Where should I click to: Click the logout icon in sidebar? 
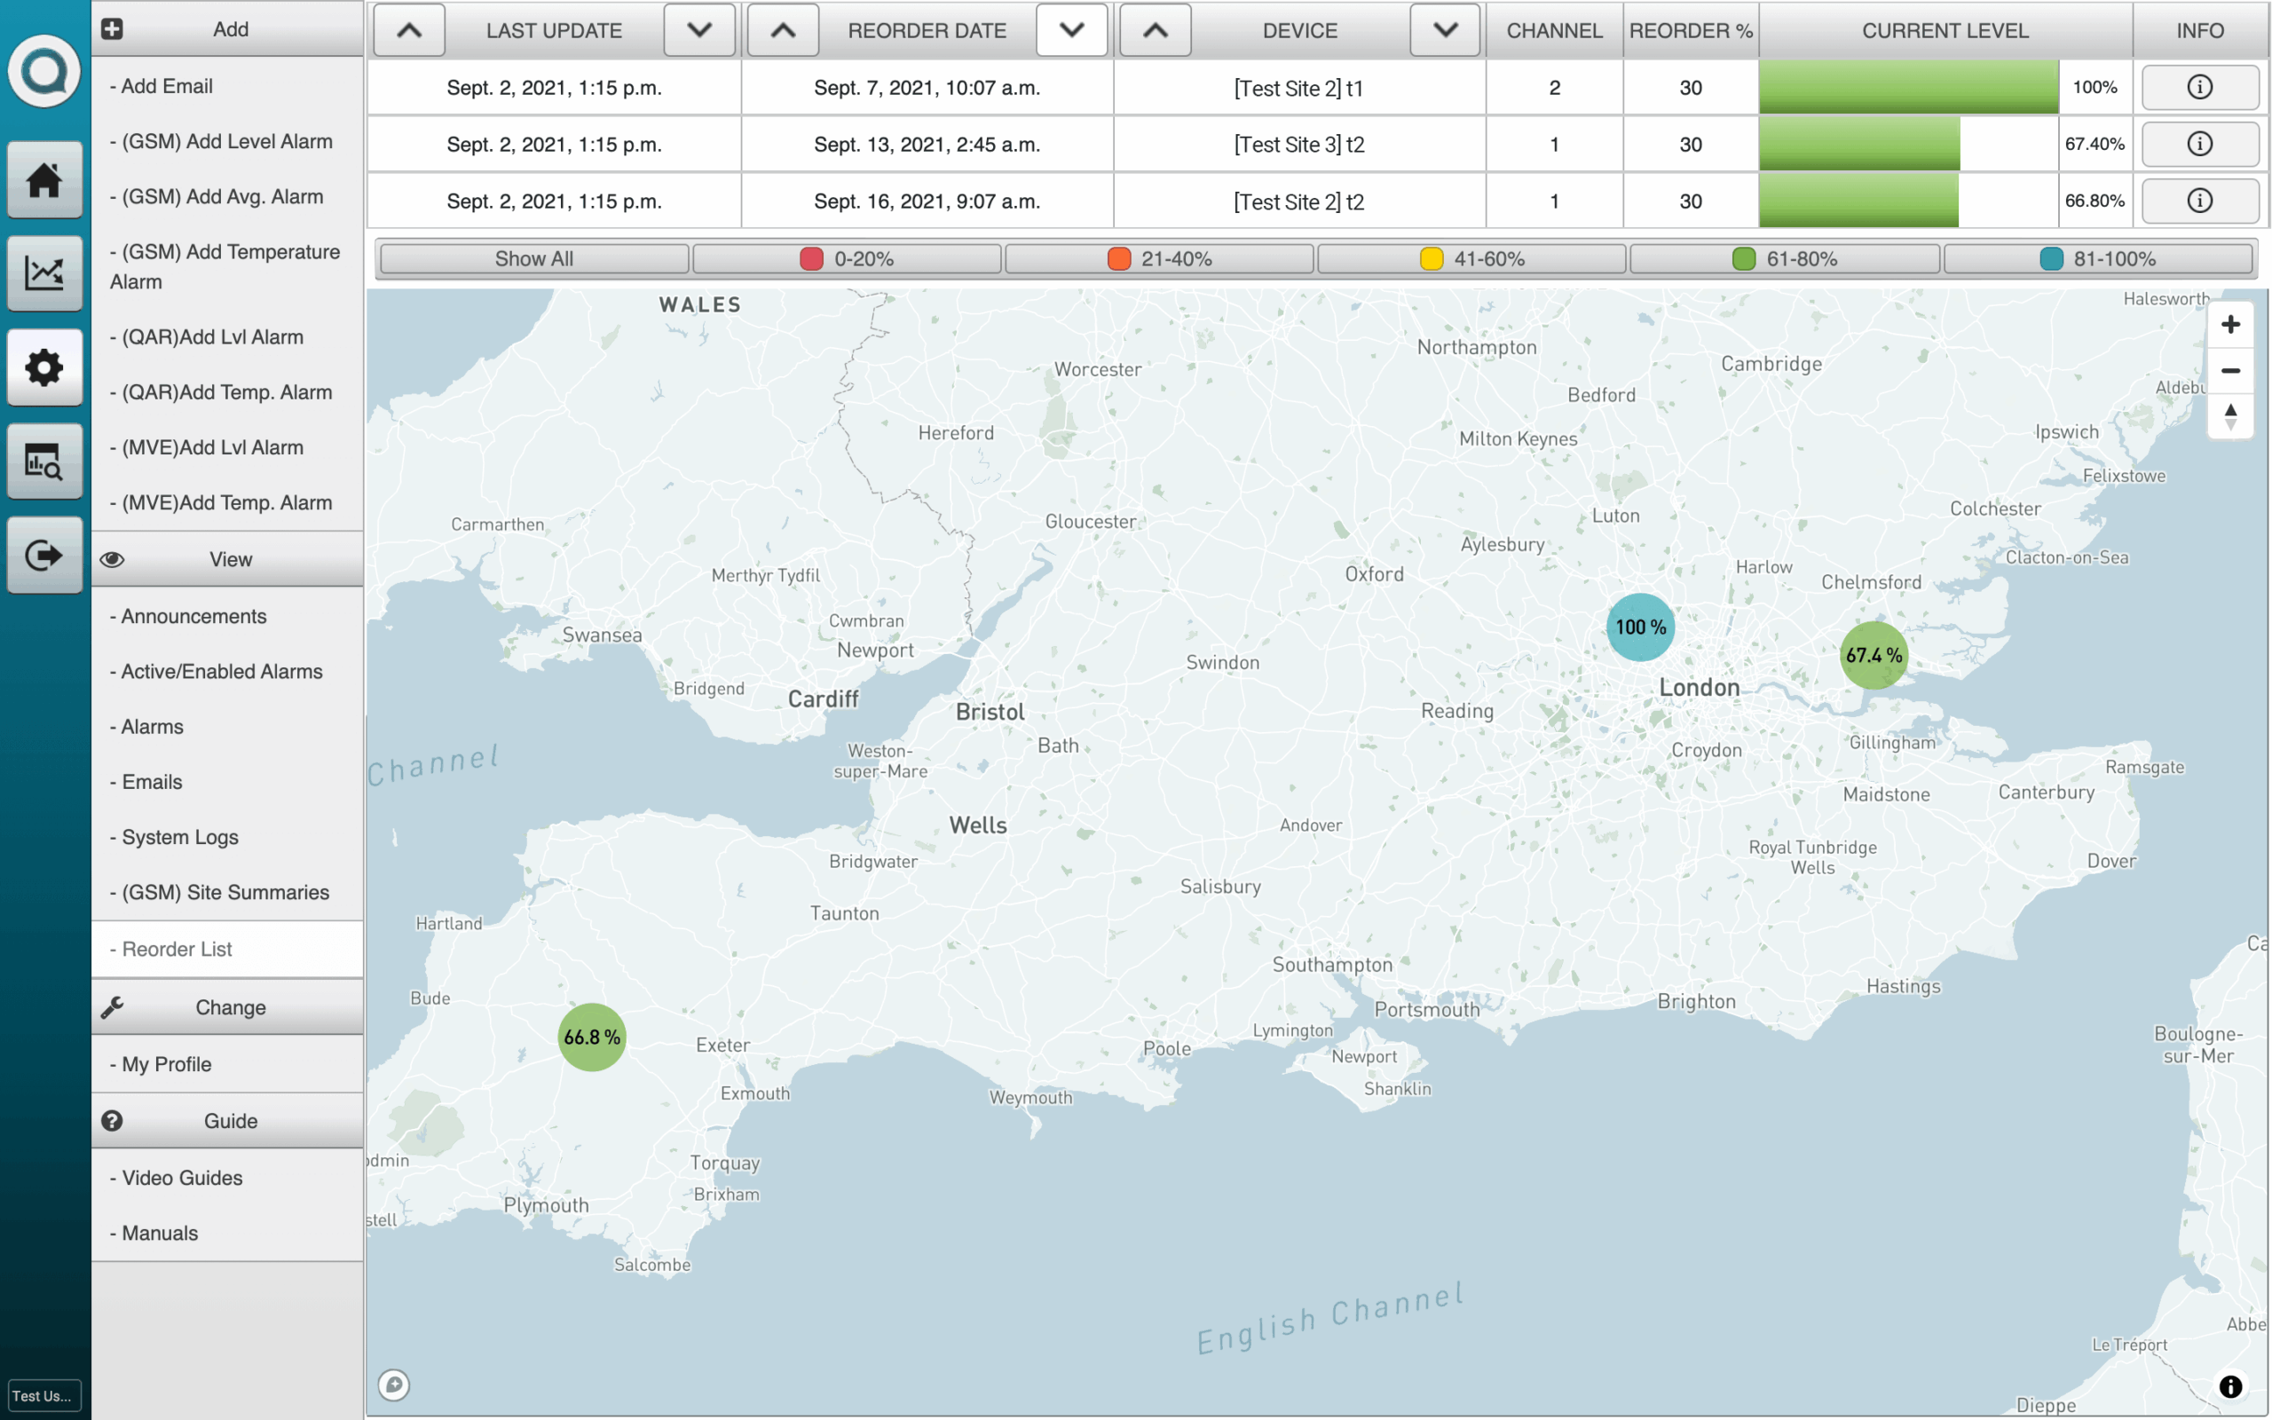[x=44, y=555]
